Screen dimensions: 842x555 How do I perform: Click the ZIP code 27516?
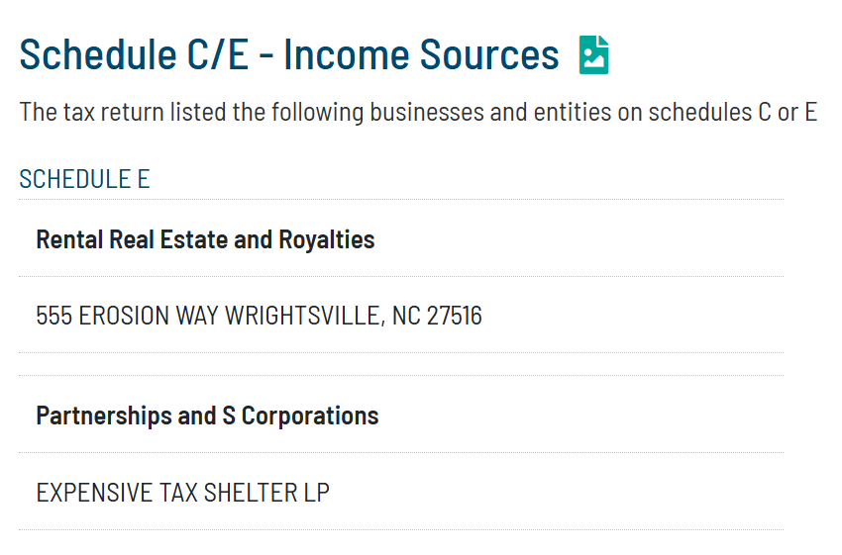[454, 317]
